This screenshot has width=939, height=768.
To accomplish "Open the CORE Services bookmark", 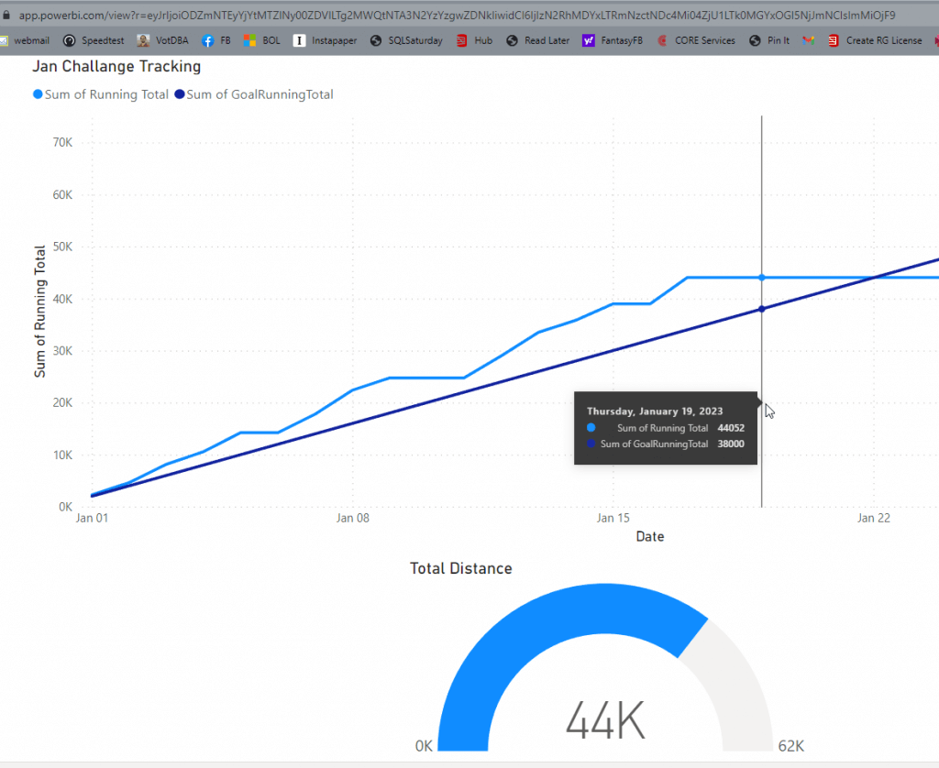I will click(696, 40).
